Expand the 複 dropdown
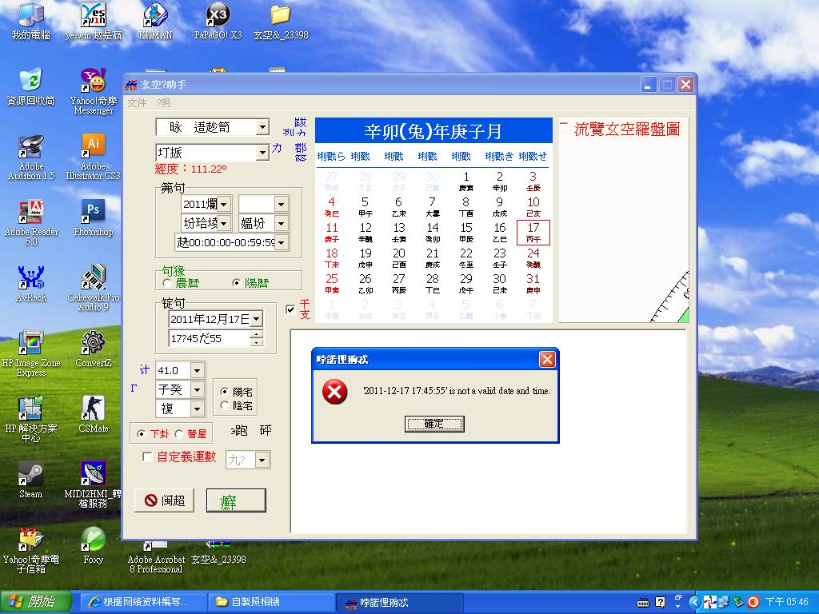 (197, 409)
